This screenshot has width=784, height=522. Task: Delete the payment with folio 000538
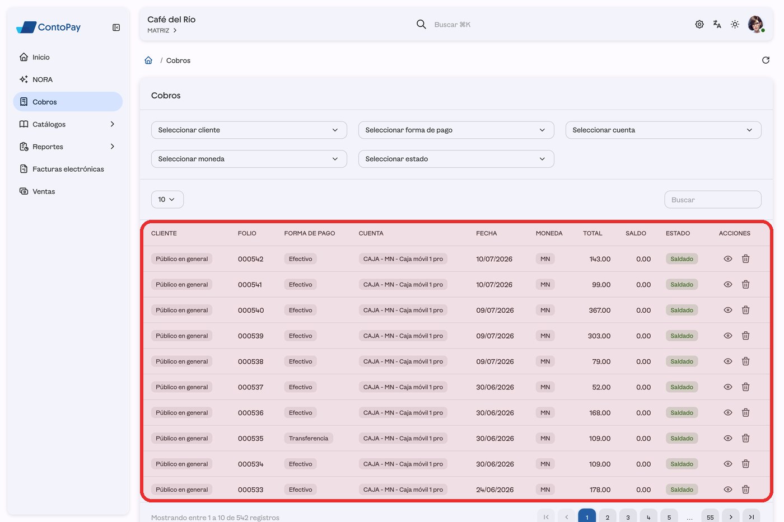[x=746, y=361]
